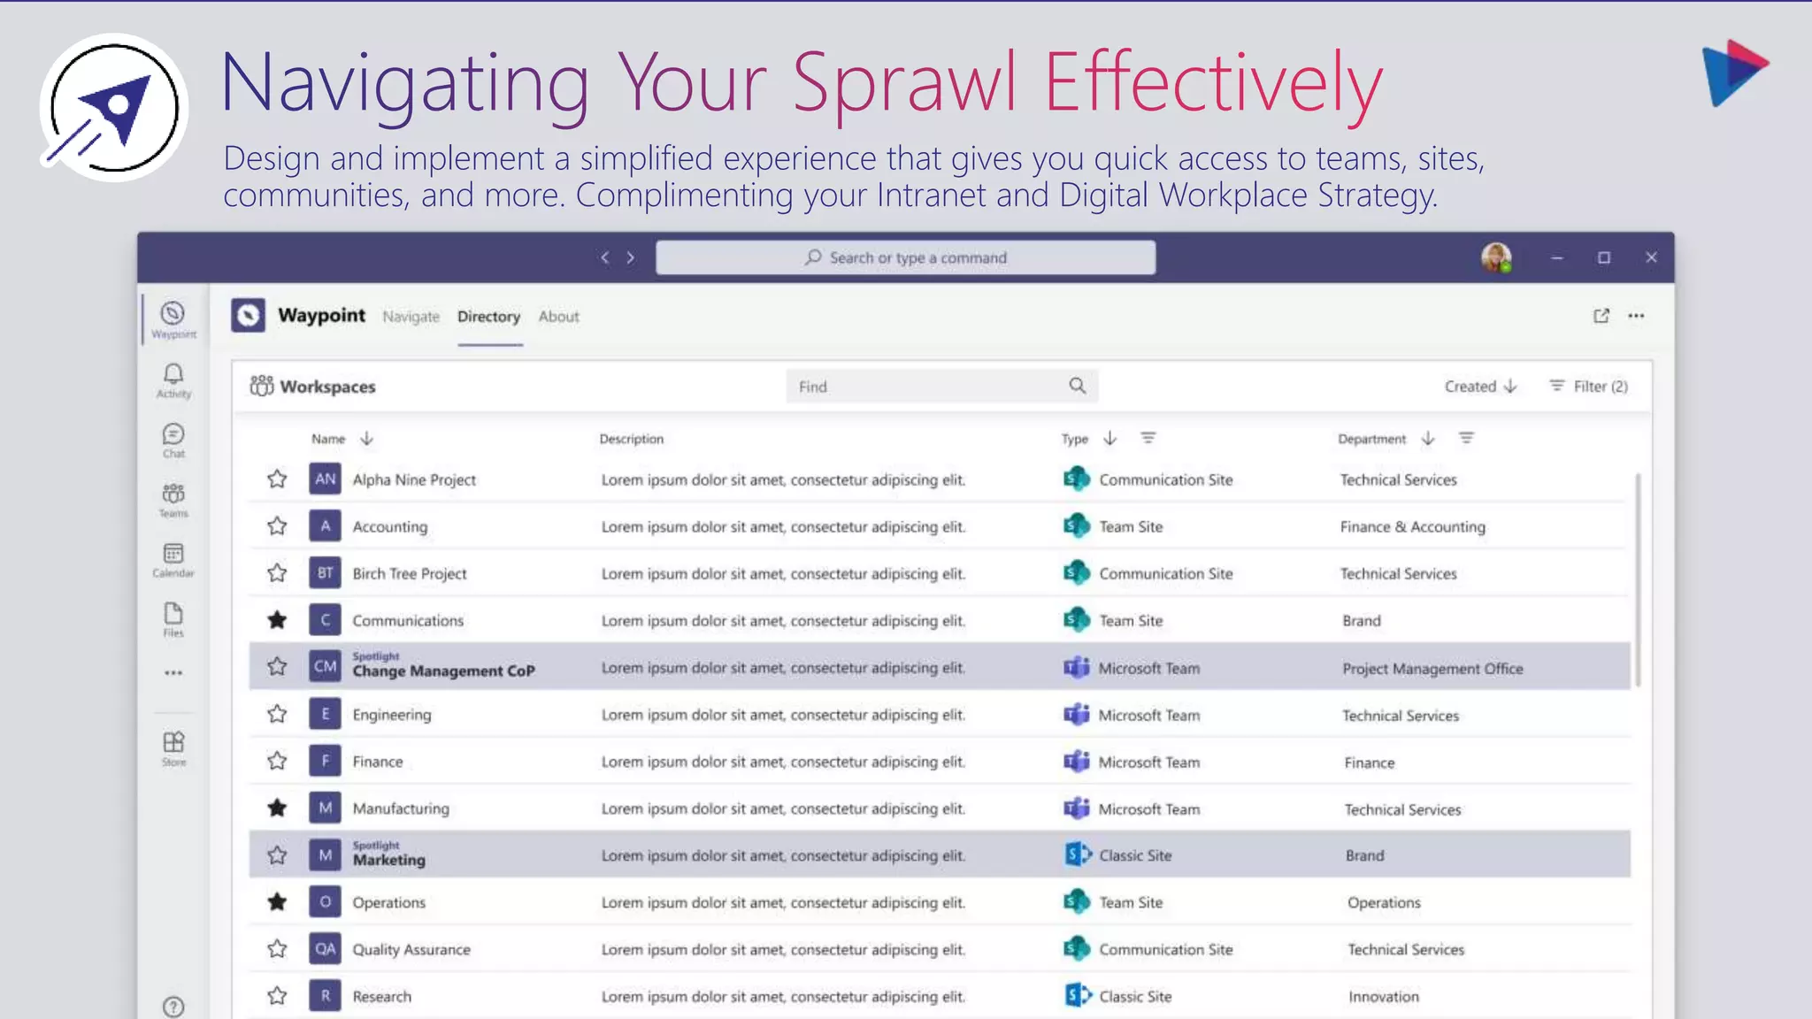Image resolution: width=1812 pixels, height=1019 pixels.
Task: Click the Engineering row's Microsoft Team icon
Action: [x=1077, y=715]
